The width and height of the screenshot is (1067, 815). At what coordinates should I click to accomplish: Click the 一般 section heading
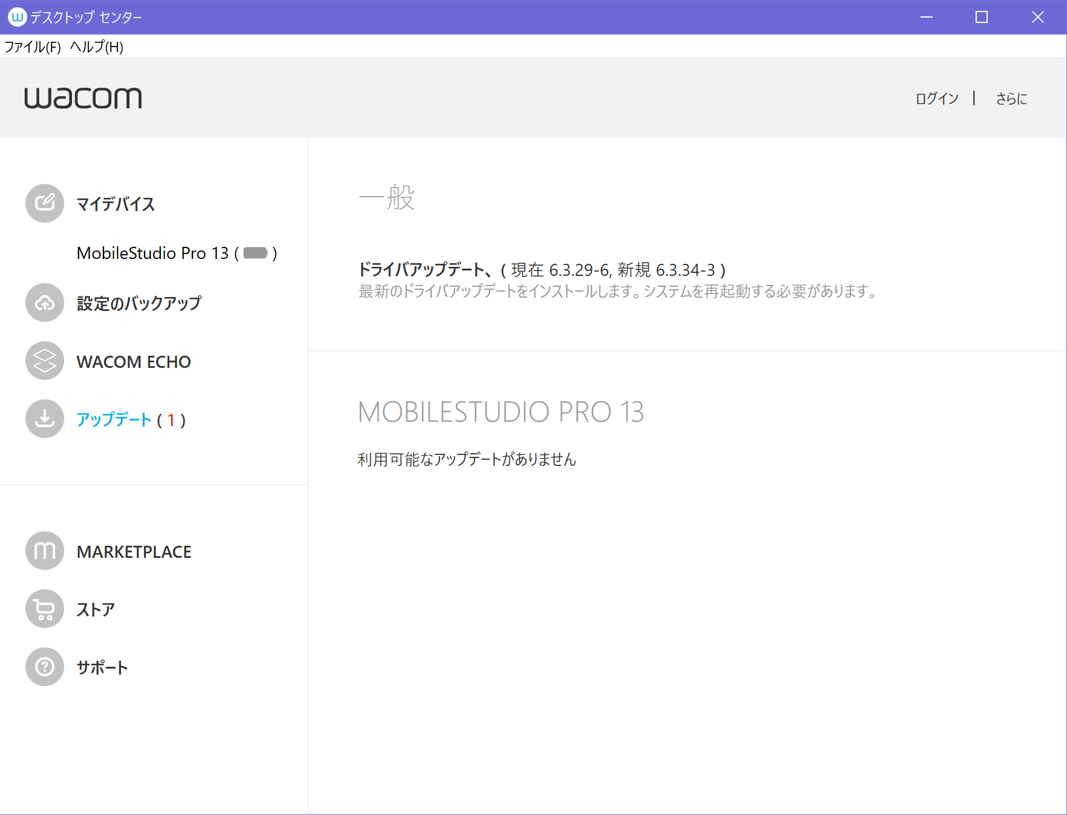click(x=387, y=197)
